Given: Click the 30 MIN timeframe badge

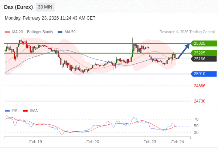Looking at the screenshot, I should (x=45, y=7).
